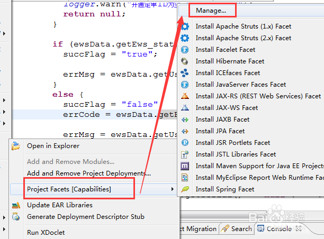324x239 pixels.
Task: Select Install JSTL Libraries Facet
Action: pyautogui.click(x=236, y=154)
